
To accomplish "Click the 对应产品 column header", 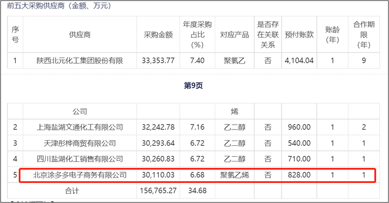I will (234, 35).
